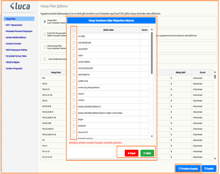Select the BOZKURT checkbox
The width and height of the screenshot is (220, 174).
pos(74,126)
